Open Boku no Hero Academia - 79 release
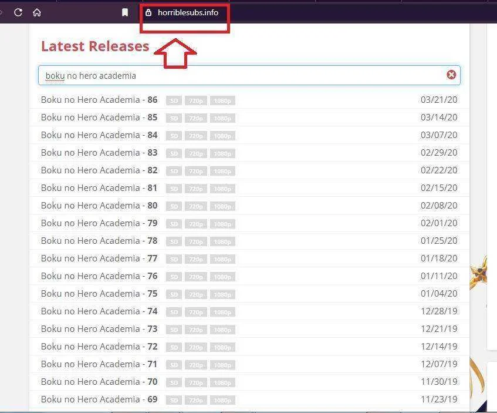 pyautogui.click(x=99, y=223)
